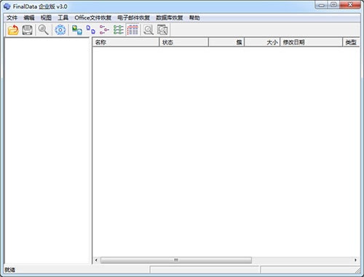Select the list view toolbar icon
The image size is (364, 277).
coord(105,30)
